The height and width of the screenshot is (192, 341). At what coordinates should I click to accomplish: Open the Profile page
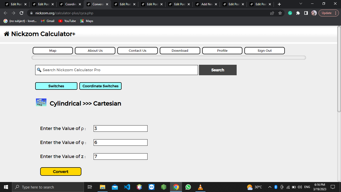point(222,50)
